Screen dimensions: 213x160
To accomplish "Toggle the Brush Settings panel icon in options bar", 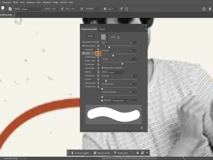I will click(x=10, y=9).
